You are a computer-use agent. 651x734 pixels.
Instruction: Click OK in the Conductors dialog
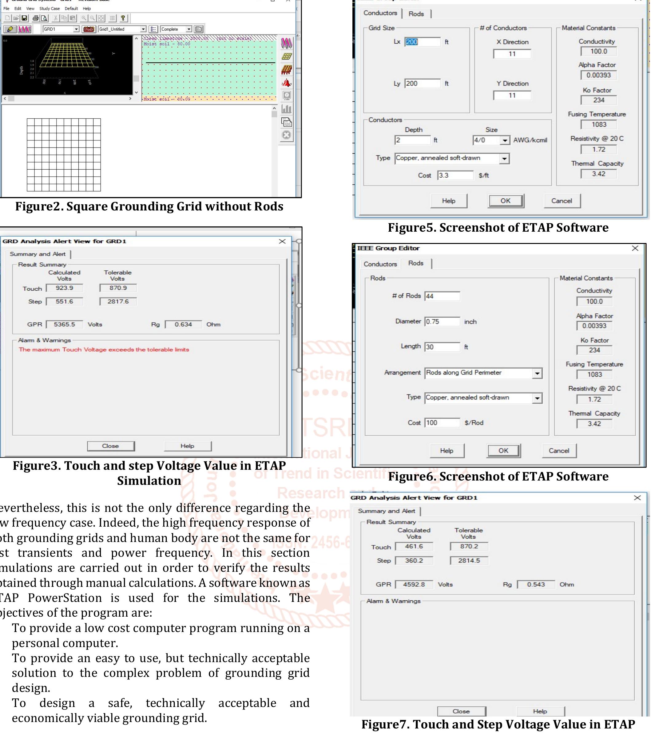tap(506, 201)
